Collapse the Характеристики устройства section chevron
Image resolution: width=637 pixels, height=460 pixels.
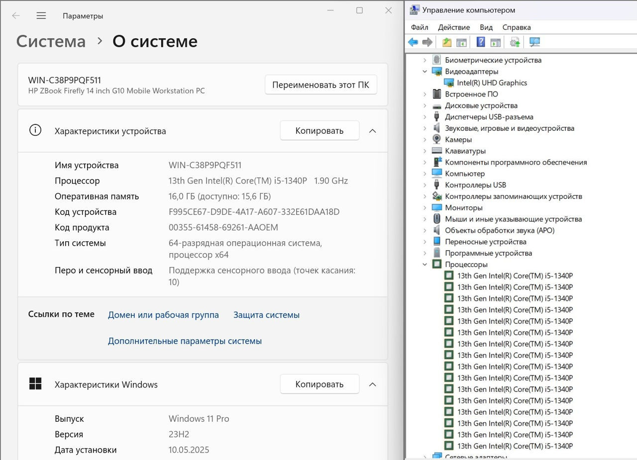click(x=372, y=131)
